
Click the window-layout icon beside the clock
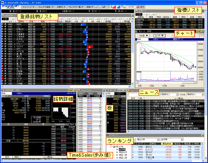123,7
